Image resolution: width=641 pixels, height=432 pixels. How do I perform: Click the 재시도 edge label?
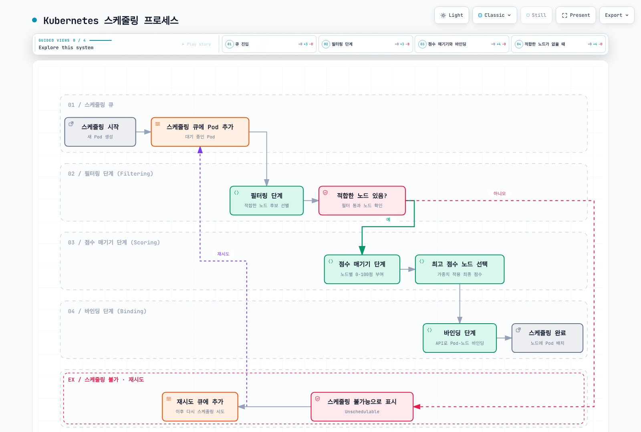tap(223, 254)
